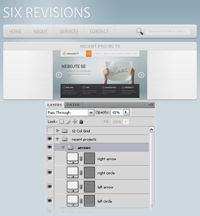
Task: Click chain link icon on left circle layer
Action: 81,201
